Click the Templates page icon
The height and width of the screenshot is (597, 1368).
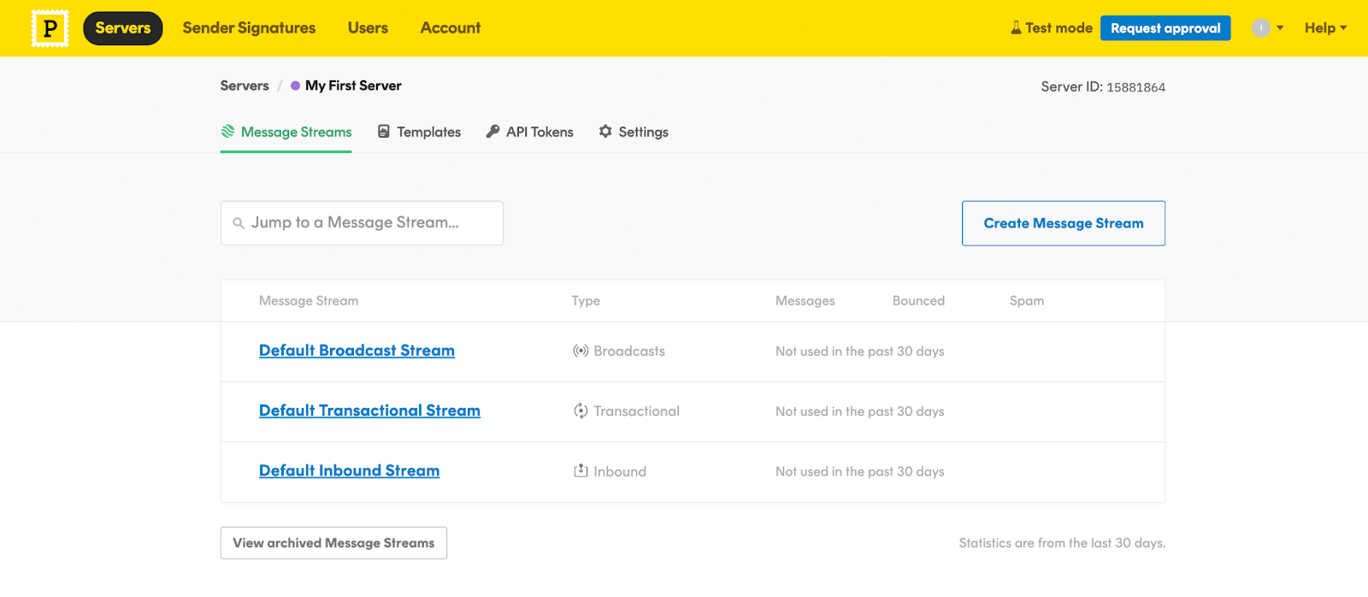384,132
